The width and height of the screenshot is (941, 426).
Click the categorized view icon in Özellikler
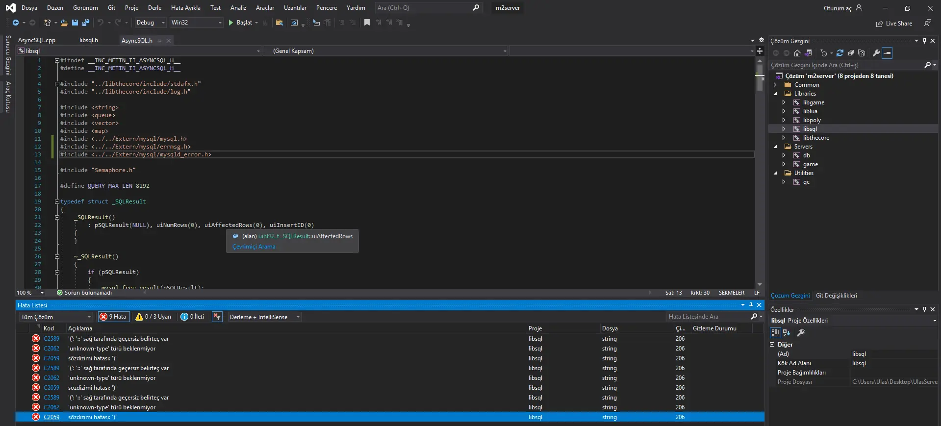point(775,333)
